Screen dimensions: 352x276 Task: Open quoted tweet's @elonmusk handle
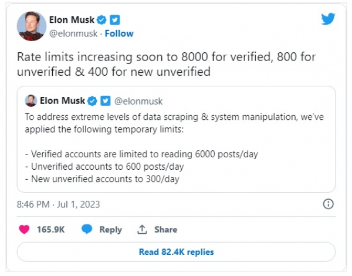tap(138, 102)
